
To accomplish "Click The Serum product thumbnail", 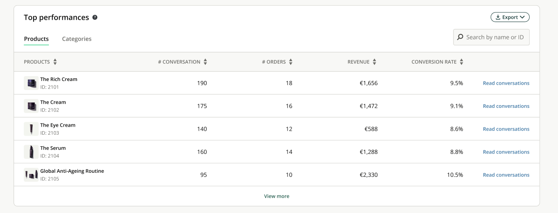I will click(x=31, y=152).
